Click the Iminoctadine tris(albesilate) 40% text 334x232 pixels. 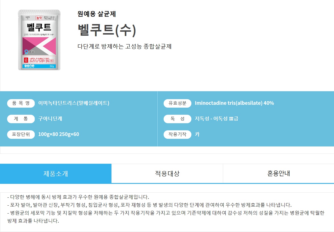pos(234,103)
